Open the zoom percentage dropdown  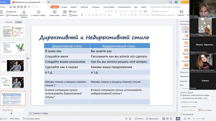point(189,119)
